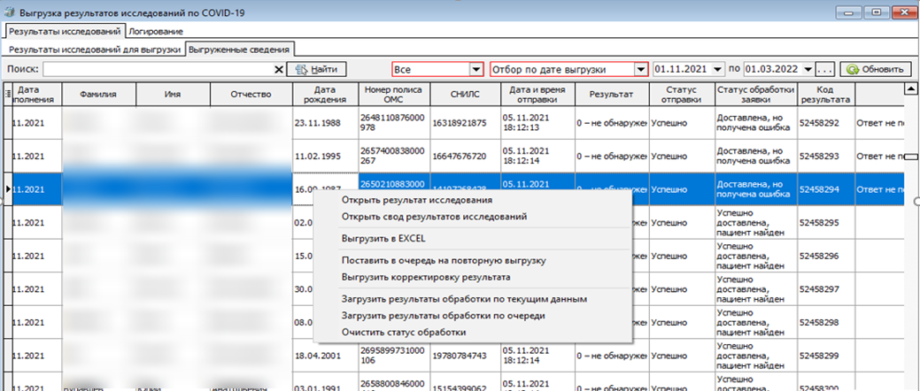This screenshot has width=920, height=391.
Task: Expand the Все filter dropdown
Action: [476, 69]
